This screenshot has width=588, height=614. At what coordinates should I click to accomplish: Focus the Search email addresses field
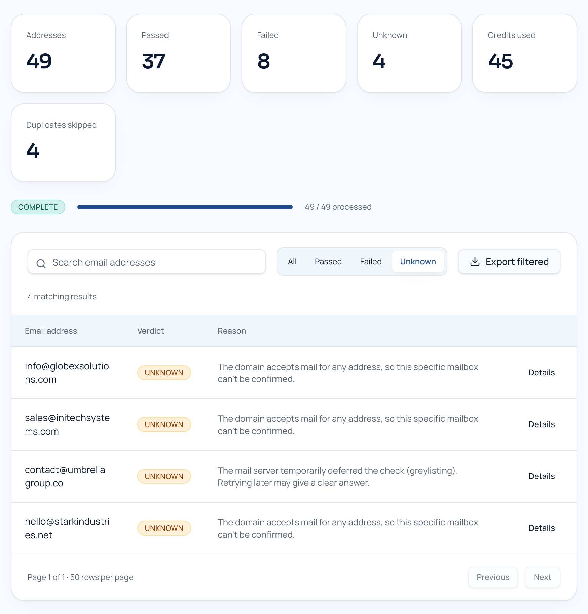click(x=147, y=262)
